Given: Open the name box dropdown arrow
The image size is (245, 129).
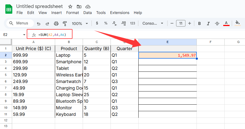Looking at the screenshot, I should tap(24, 35).
